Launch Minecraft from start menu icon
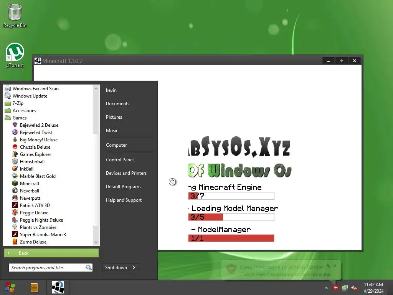Screen dimensions: 393x295 click(x=15, y=183)
